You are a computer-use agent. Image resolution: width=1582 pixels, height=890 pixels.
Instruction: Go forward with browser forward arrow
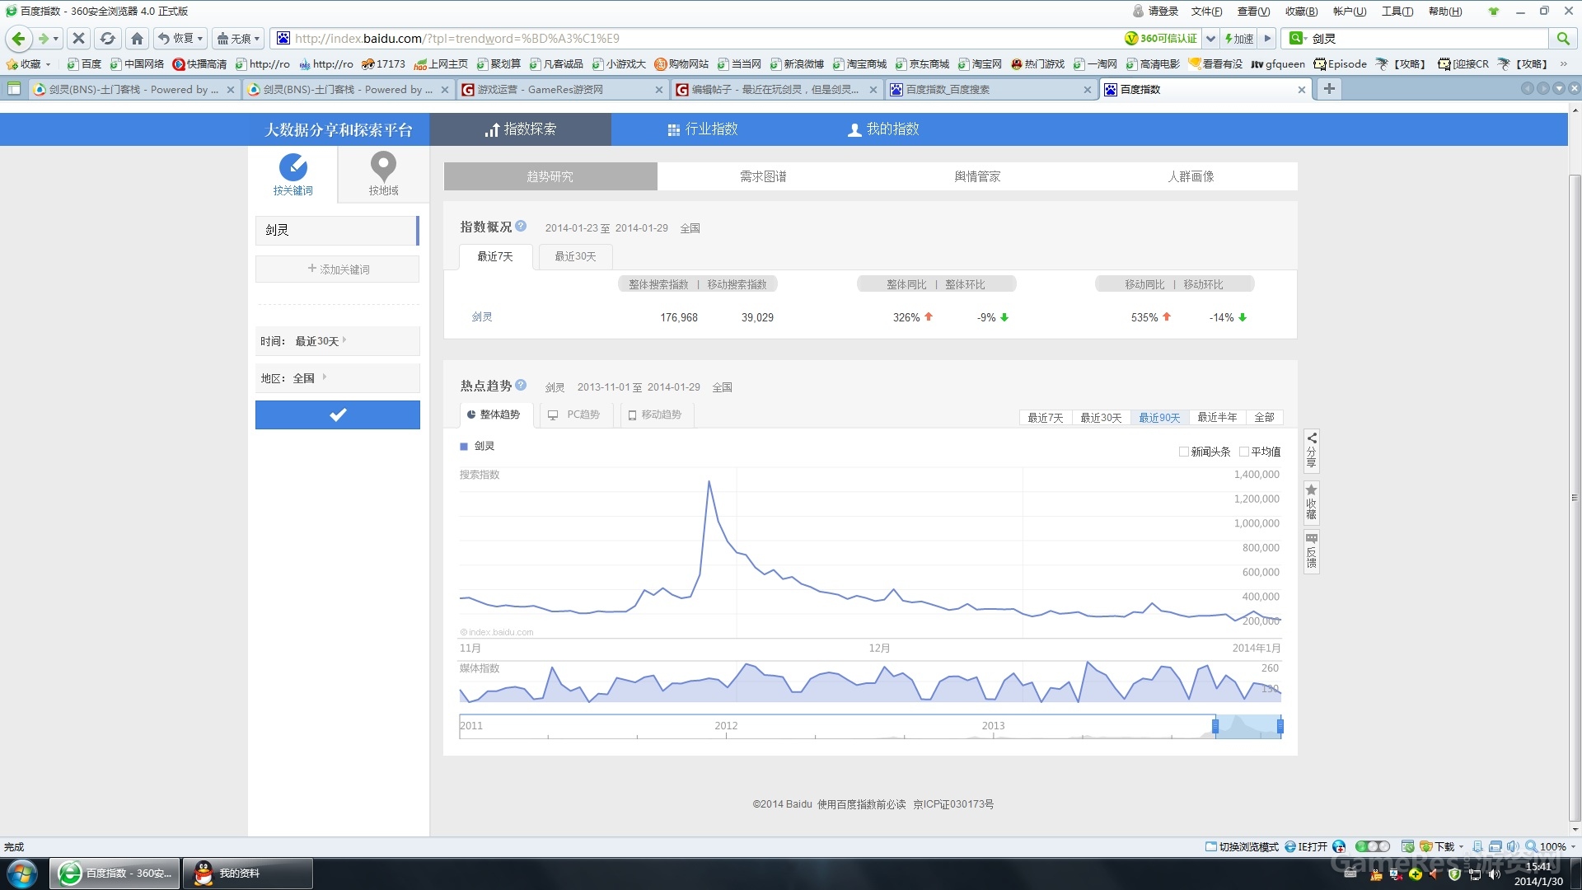coord(43,39)
